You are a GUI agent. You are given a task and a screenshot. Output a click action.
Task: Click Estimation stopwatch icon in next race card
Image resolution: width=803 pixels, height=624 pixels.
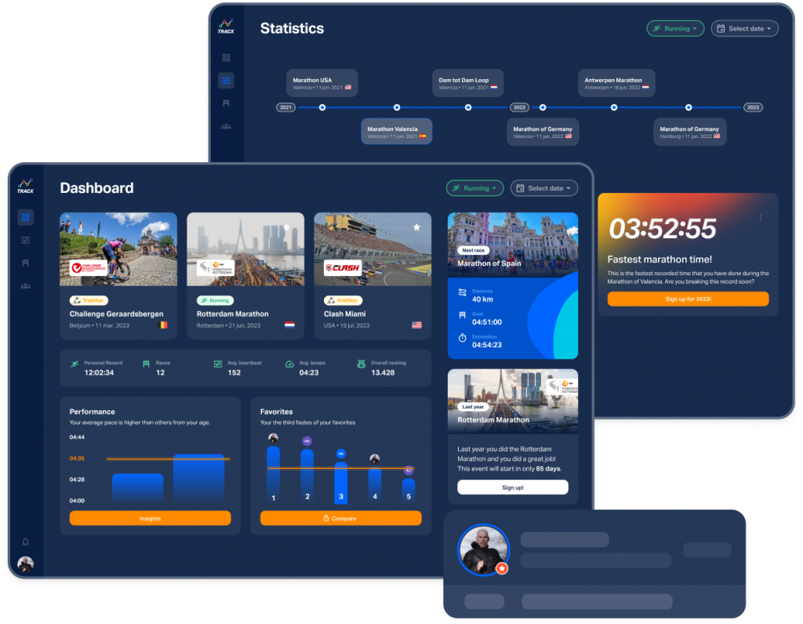coord(462,338)
